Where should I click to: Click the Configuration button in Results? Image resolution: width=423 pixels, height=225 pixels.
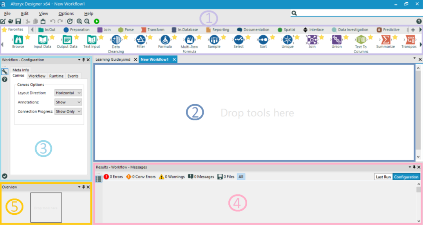406,177
